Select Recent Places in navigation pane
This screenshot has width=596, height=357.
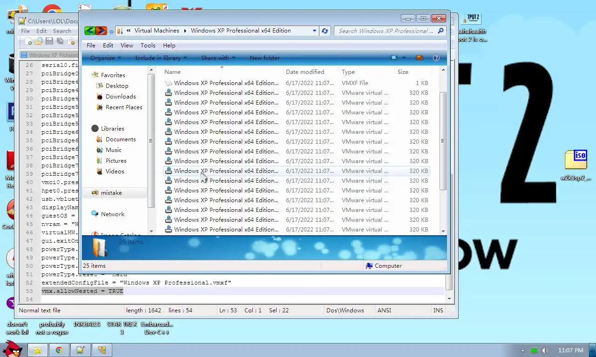click(124, 107)
